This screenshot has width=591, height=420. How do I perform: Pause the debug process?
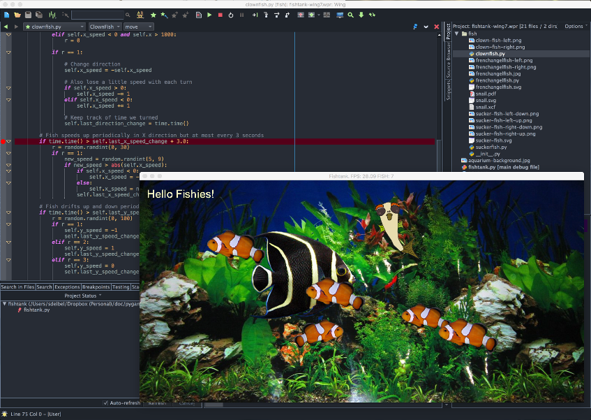tap(241, 15)
